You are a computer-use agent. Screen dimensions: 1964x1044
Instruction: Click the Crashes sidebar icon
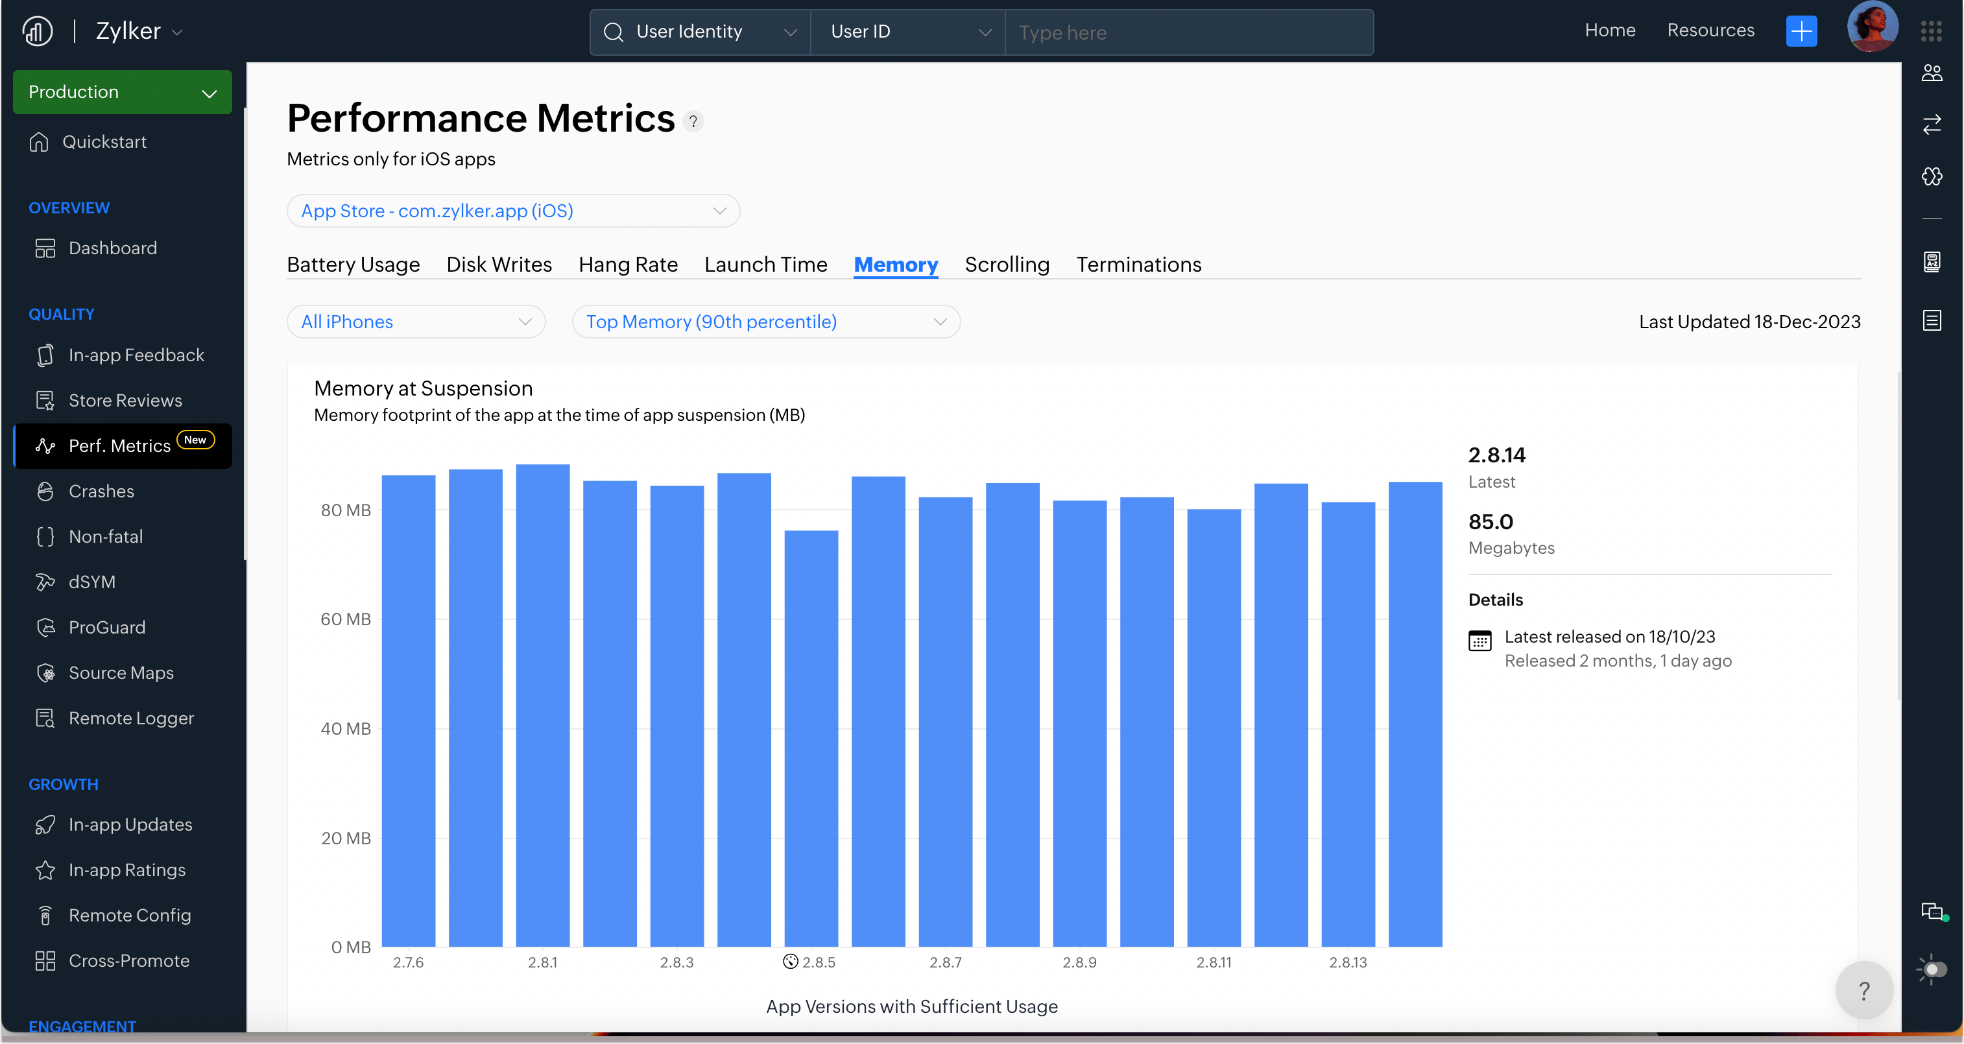point(45,491)
